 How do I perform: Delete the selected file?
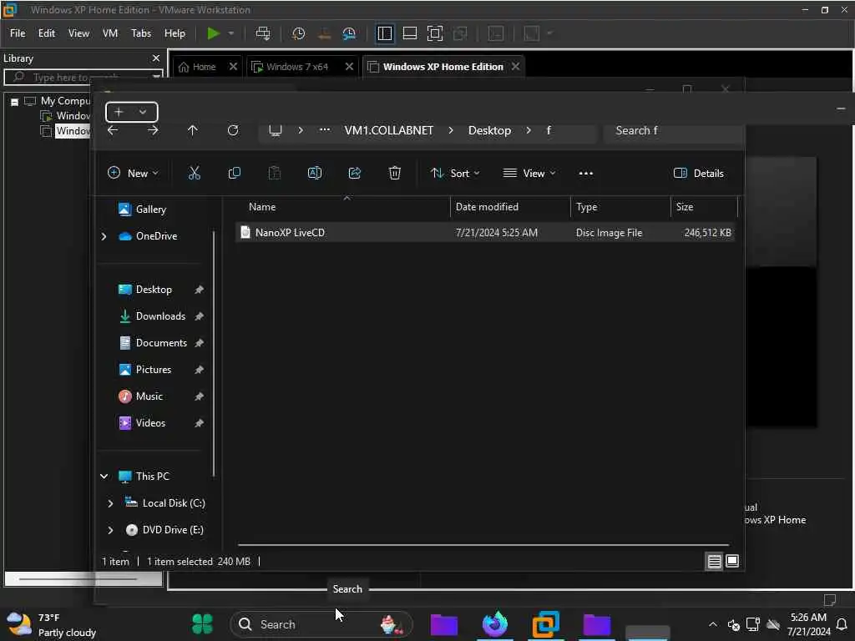[395, 174]
